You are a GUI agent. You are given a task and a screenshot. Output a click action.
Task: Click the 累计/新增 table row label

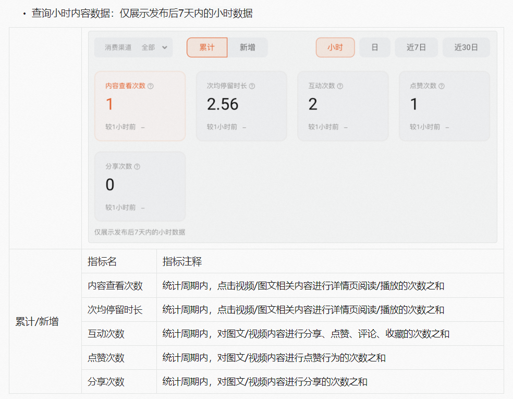point(37,321)
